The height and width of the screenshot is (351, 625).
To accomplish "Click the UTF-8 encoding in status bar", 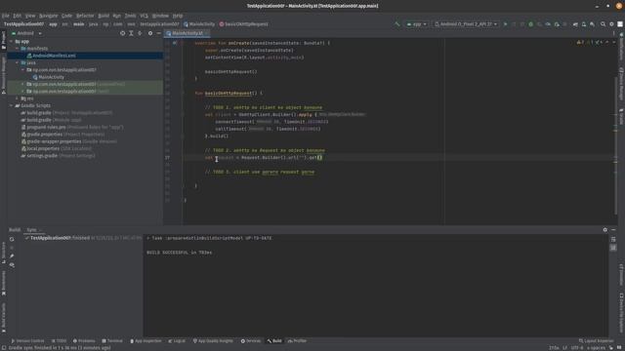I will (x=577, y=348).
